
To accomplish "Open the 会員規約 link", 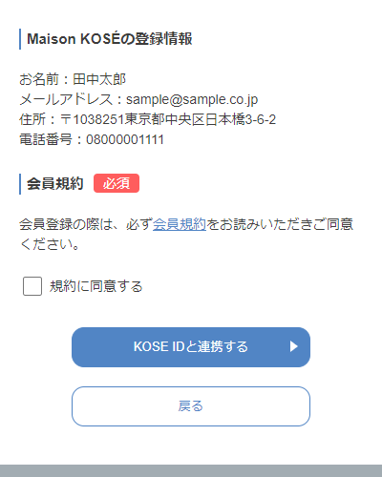I will [180, 224].
